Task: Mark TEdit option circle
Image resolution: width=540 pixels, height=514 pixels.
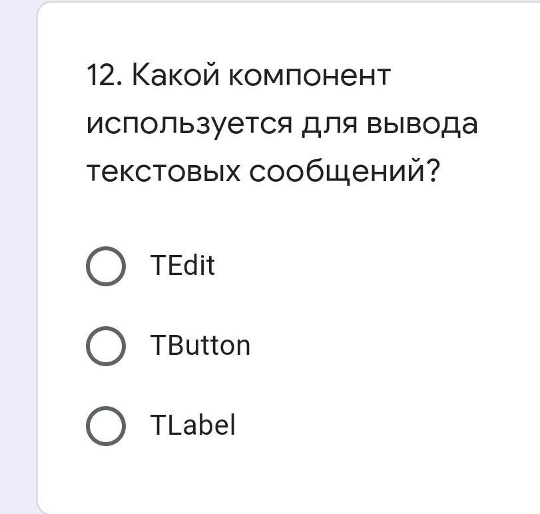Action: click(106, 266)
